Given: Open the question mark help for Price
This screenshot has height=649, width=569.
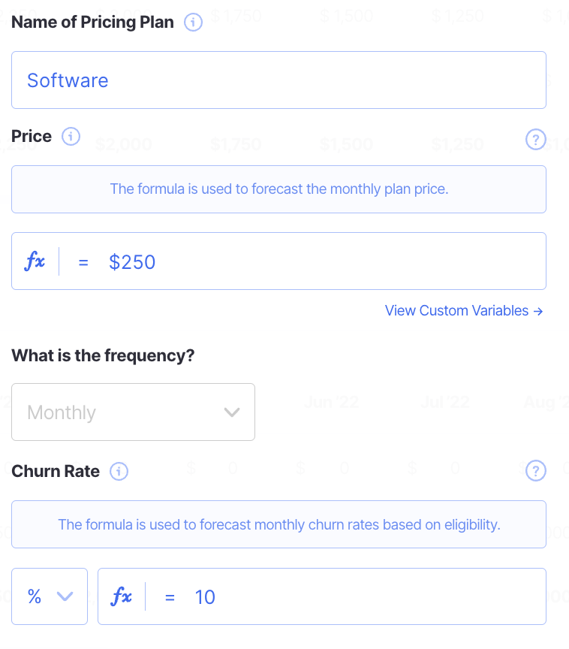Looking at the screenshot, I should (535, 139).
